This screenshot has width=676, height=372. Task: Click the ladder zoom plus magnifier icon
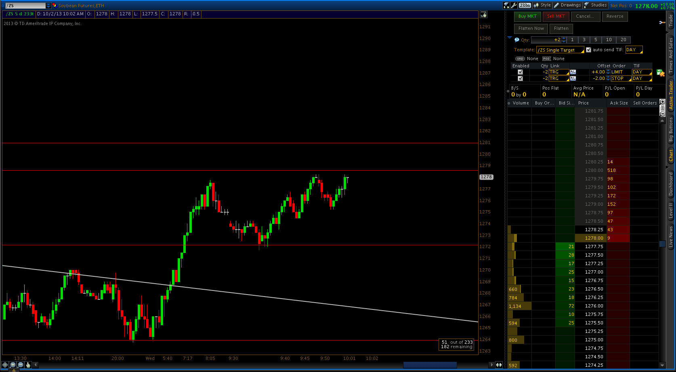click(663, 102)
